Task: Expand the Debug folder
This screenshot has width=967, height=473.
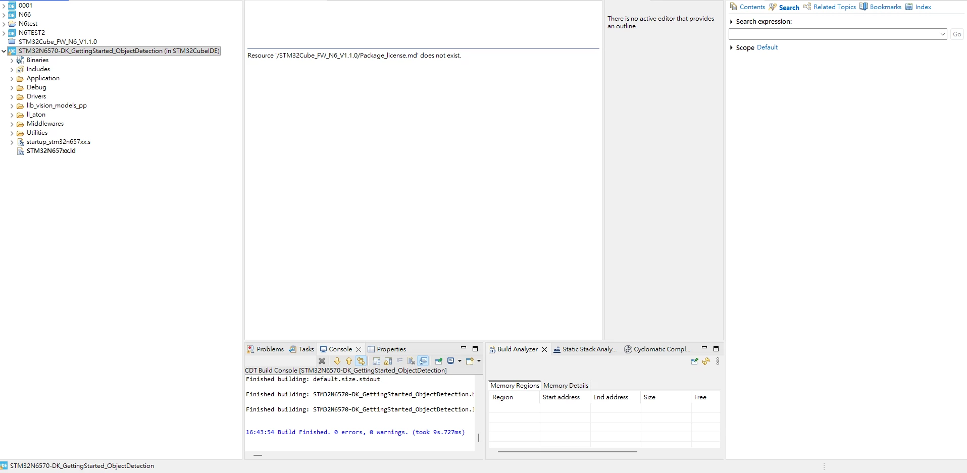Action: pyautogui.click(x=12, y=88)
